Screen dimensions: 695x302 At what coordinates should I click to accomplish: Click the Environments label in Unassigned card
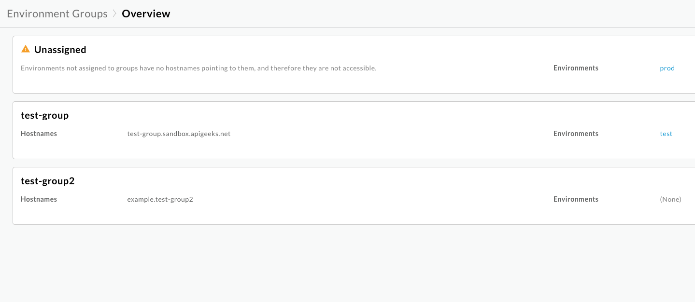click(x=576, y=68)
